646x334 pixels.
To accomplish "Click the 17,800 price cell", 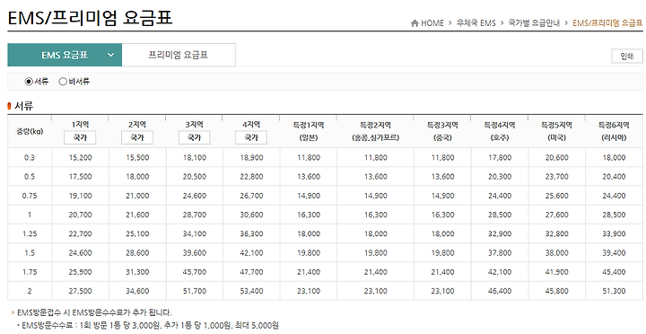I will [500, 157].
